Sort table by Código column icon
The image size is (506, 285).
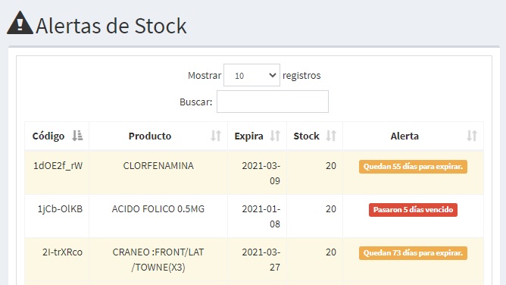(77, 136)
